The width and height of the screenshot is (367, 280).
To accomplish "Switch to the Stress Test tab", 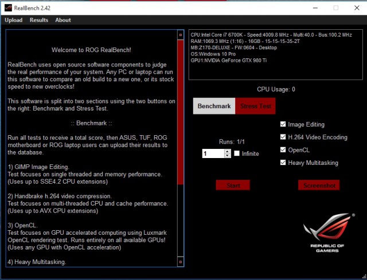I will tap(255, 106).
